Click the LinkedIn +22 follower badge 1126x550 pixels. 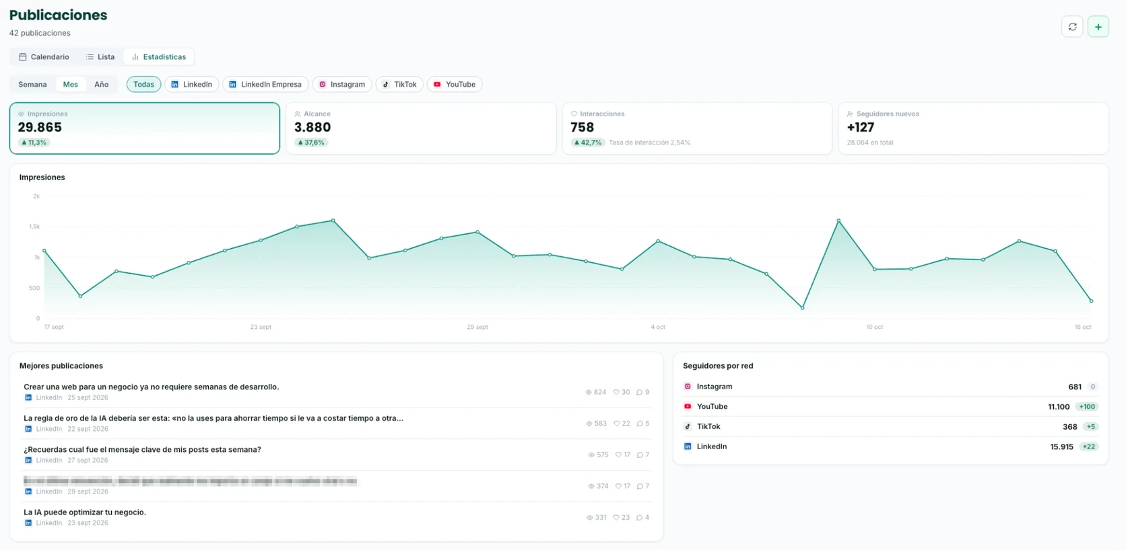click(1089, 447)
